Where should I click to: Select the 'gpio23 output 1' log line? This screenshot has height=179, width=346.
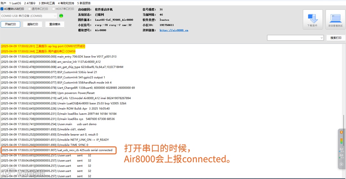coord(53,77)
